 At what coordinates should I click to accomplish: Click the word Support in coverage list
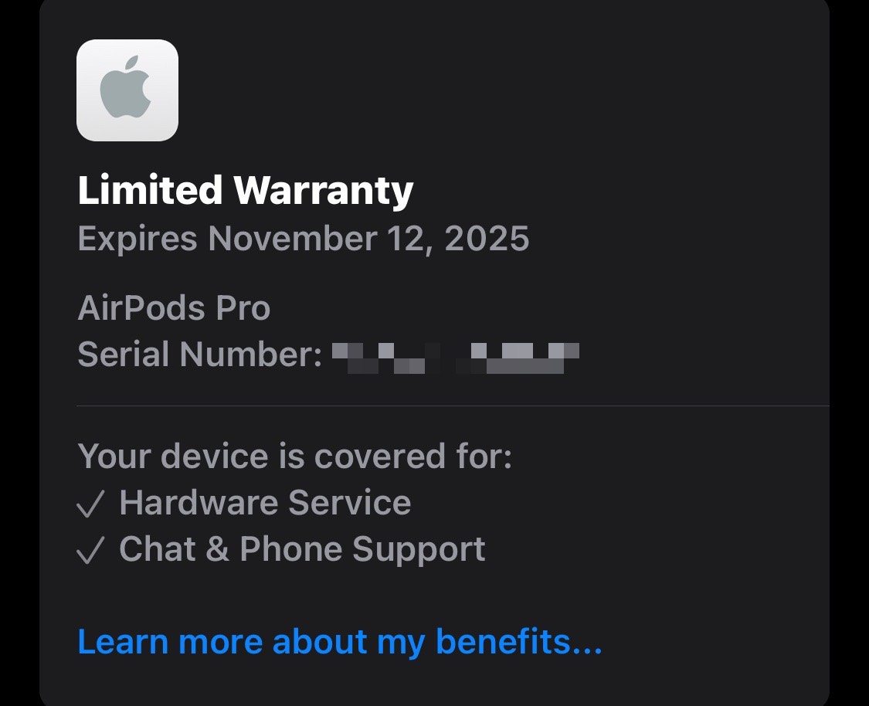coord(419,550)
